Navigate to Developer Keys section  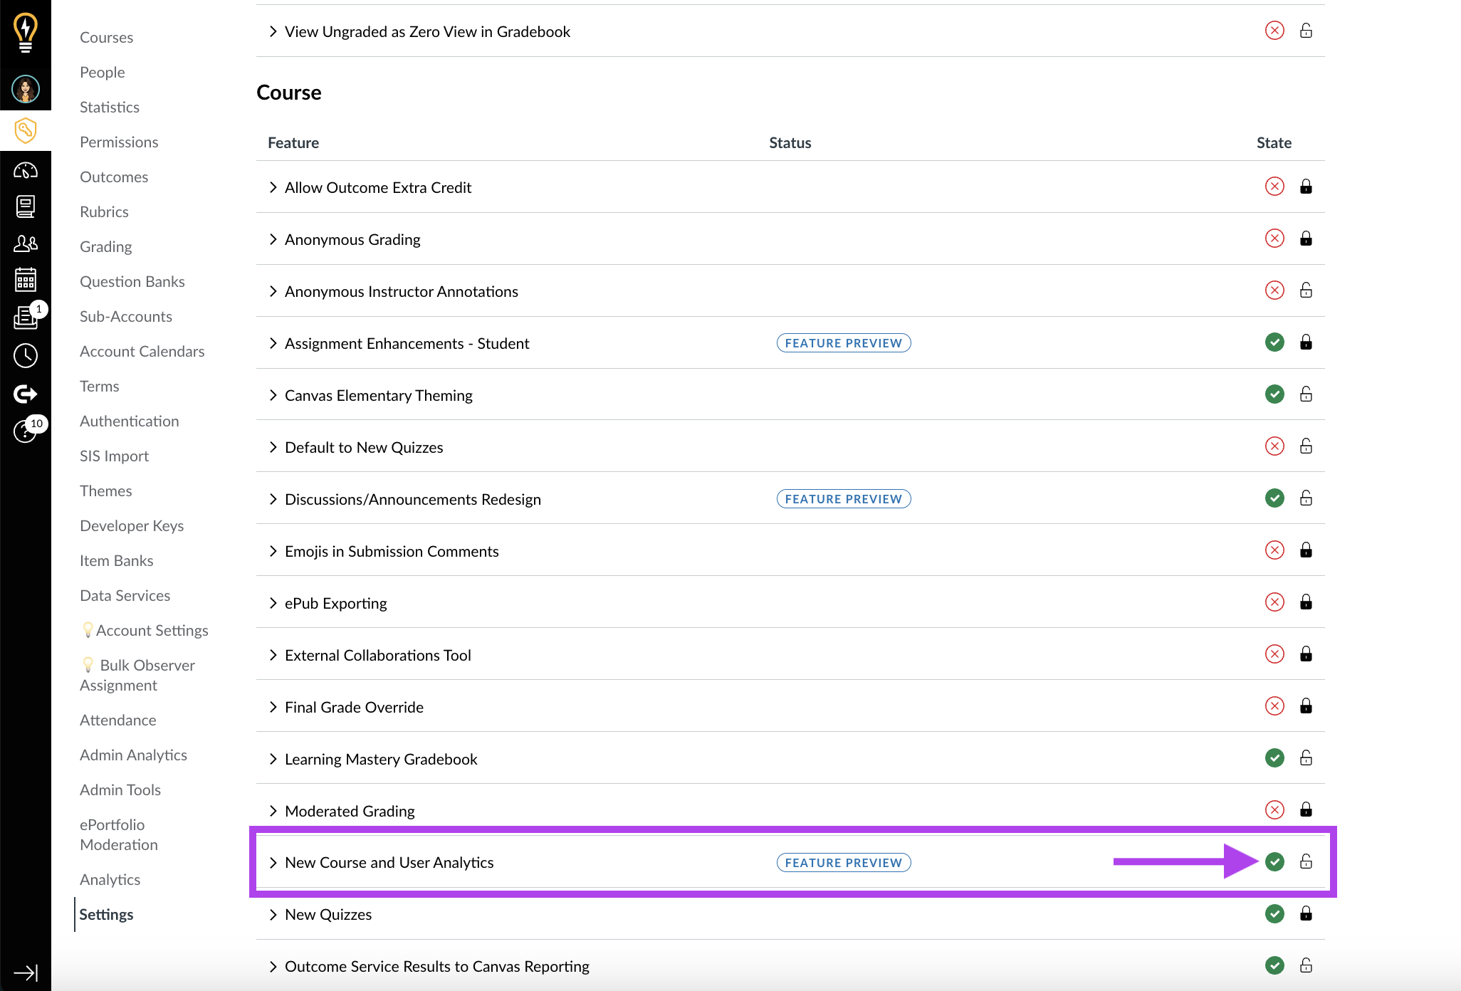(132, 525)
